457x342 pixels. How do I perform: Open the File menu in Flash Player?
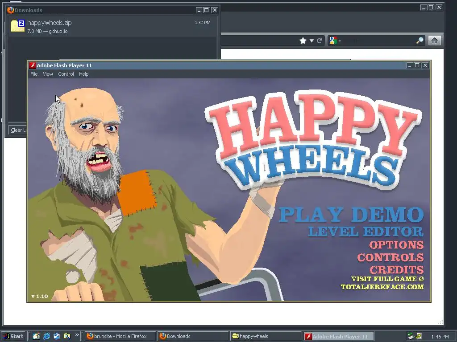[x=34, y=74]
